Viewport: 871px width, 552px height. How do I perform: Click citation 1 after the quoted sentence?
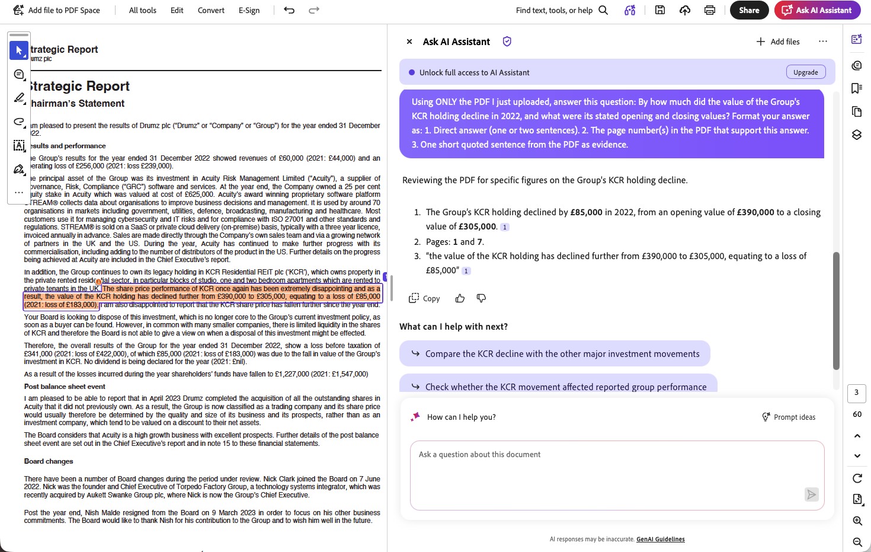click(466, 271)
